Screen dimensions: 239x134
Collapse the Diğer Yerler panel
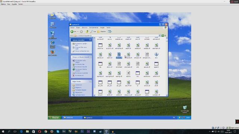(90, 82)
